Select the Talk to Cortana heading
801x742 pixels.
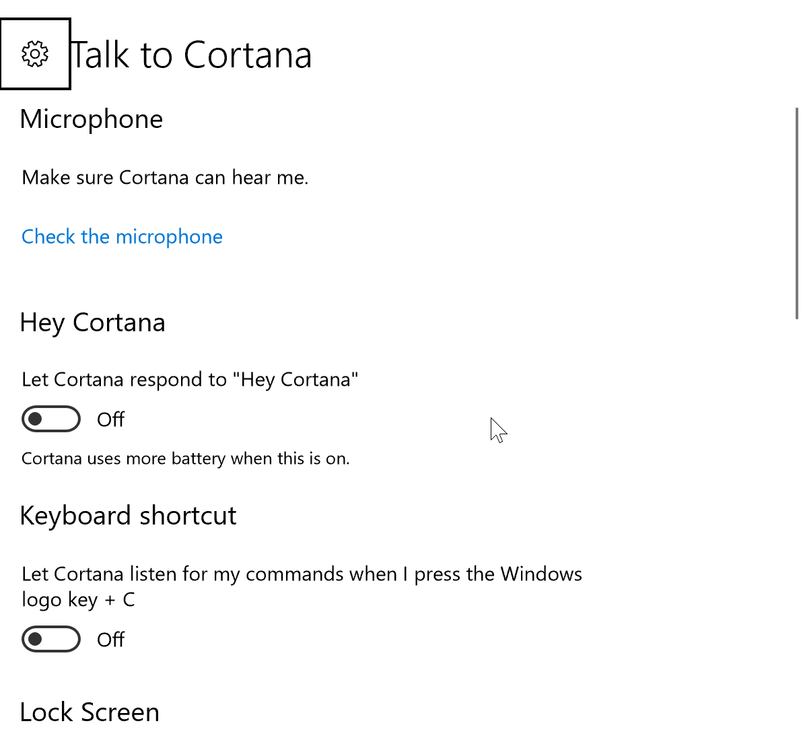click(x=193, y=55)
